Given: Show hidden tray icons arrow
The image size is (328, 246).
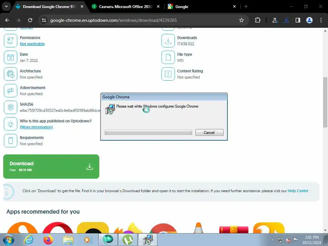Looking at the screenshot, I should [272, 240].
